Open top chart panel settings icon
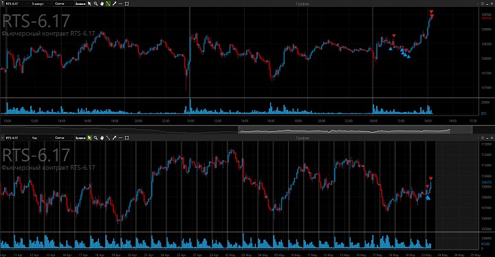 click(x=483, y=4)
